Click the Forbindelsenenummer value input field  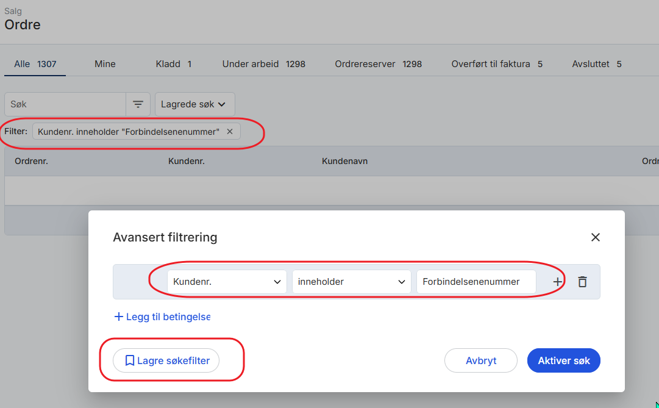pos(476,282)
